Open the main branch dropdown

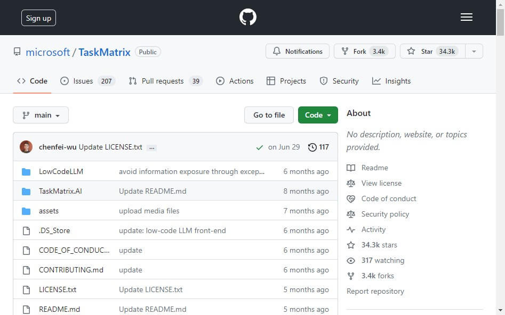coord(41,115)
